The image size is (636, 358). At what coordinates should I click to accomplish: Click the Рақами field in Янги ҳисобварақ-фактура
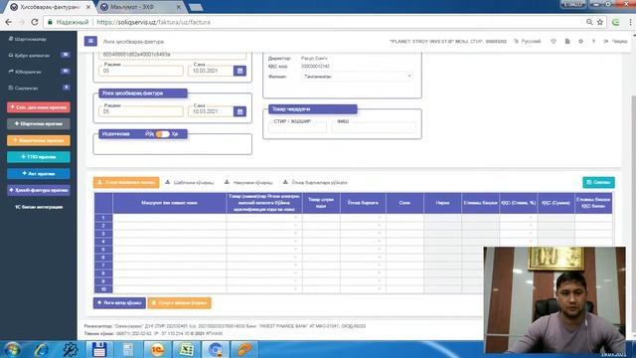click(141, 111)
